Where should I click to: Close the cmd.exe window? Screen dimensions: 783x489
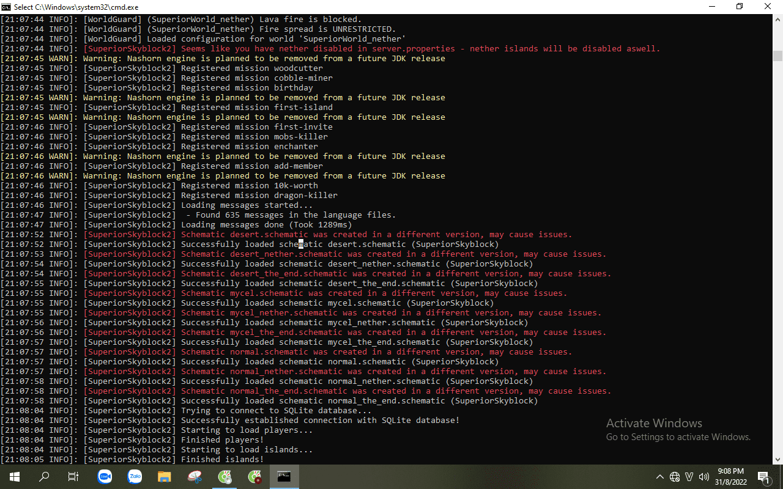(x=768, y=7)
